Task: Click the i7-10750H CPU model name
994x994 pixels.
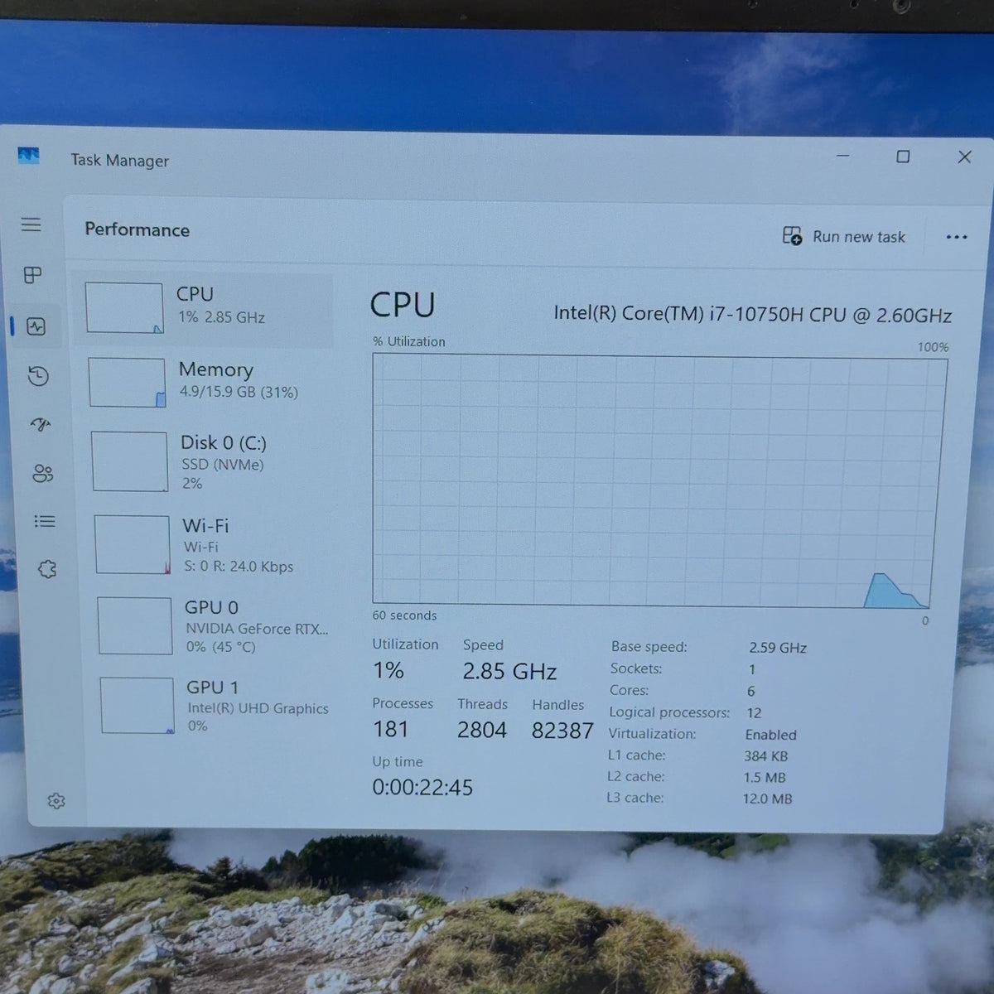Action: coord(752,315)
